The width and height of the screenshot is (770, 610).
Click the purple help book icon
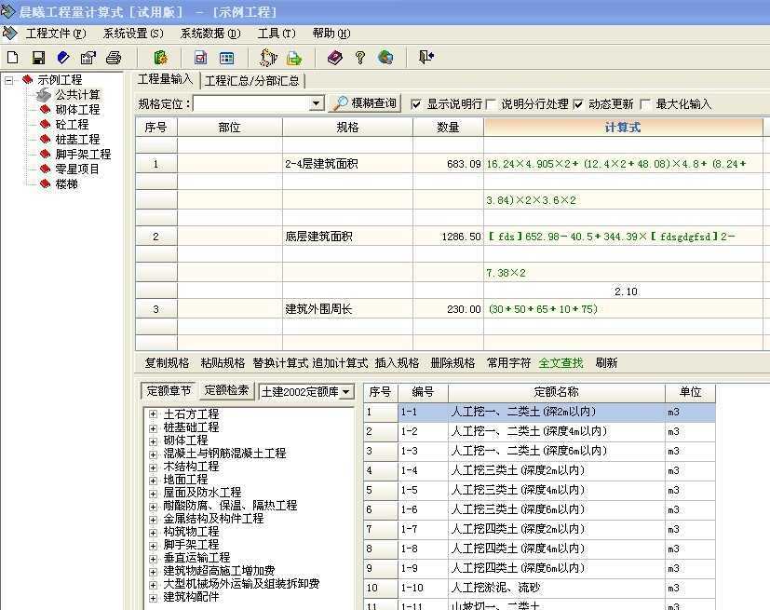click(335, 58)
